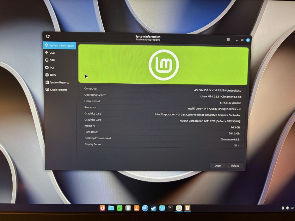
Task: Click the shield icon in the system tray
Action: (x=287, y=208)
